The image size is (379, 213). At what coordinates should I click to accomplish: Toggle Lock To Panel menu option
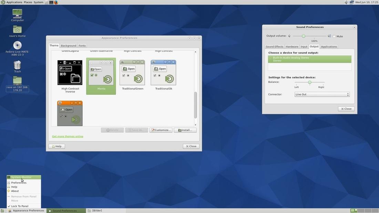click(x=19, y=206)
